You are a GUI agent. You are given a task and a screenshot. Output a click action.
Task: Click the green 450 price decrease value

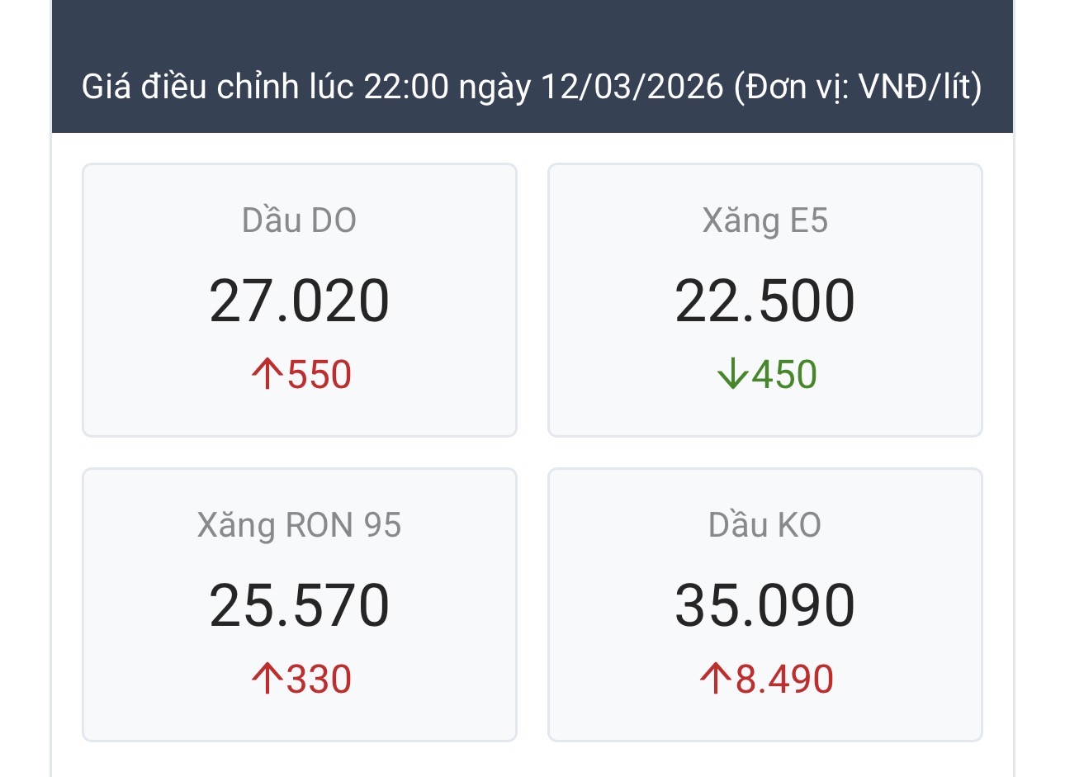tap(784, 375)
